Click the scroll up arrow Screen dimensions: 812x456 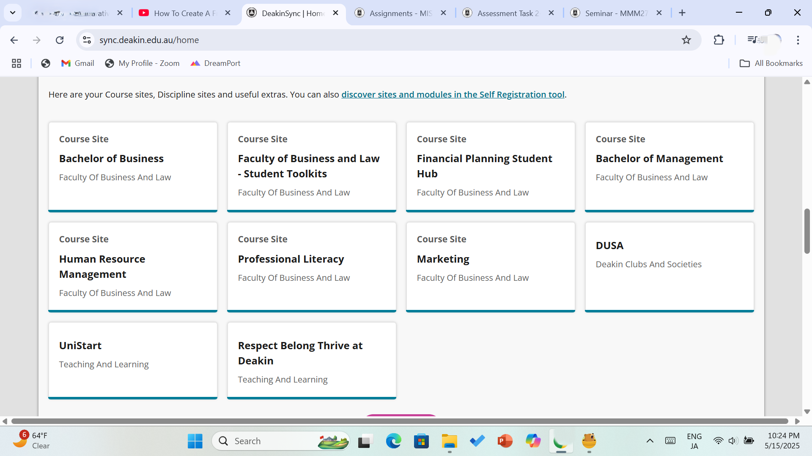[x=807, y=82]
